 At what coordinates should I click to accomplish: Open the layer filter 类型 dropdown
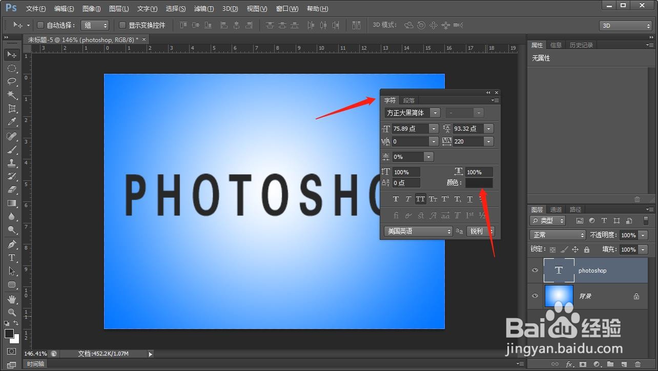coord(548,220)
